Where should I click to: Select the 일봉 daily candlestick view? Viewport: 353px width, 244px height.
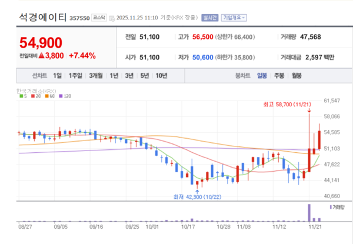(x=262, y=76)
